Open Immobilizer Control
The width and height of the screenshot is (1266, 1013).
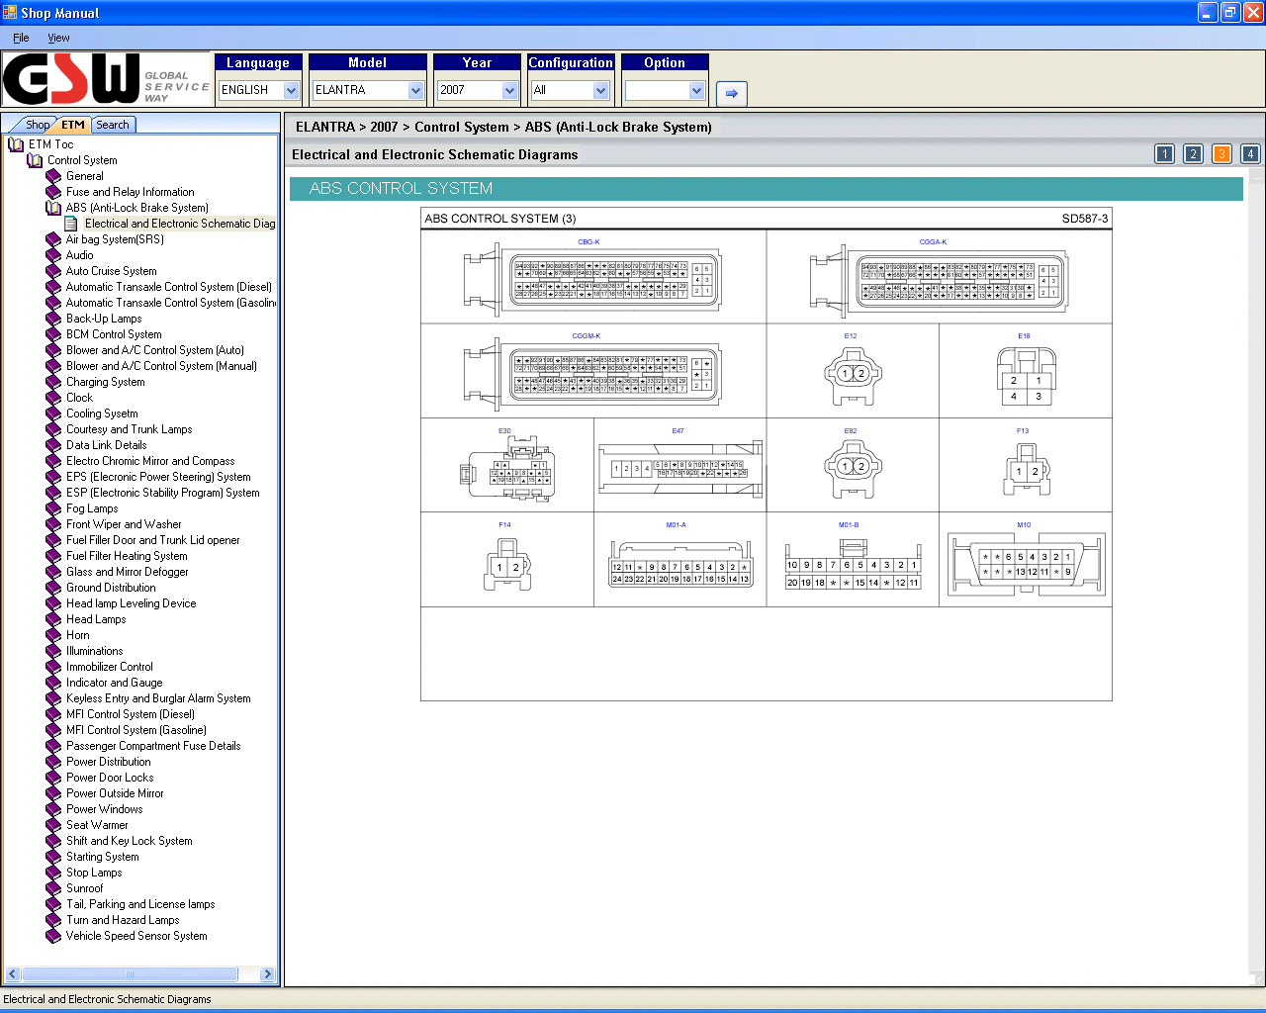109,667
